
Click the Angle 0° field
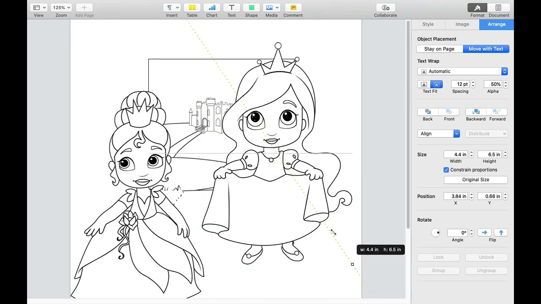click(x=457, y=233)
